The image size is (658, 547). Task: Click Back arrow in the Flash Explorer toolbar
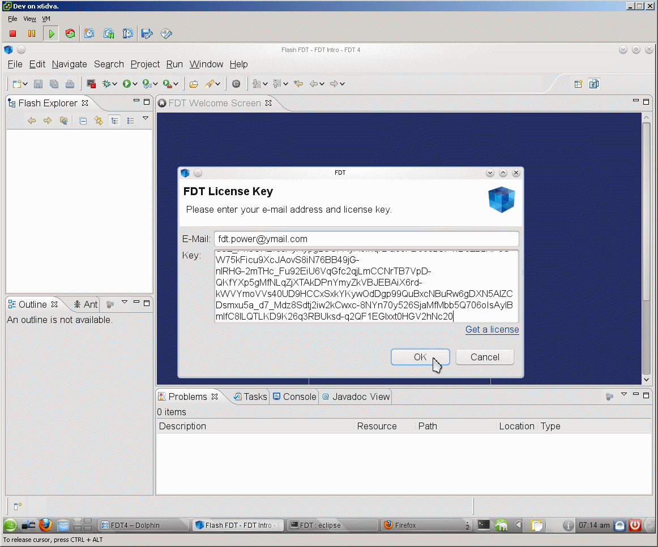(x=32, y=120)
